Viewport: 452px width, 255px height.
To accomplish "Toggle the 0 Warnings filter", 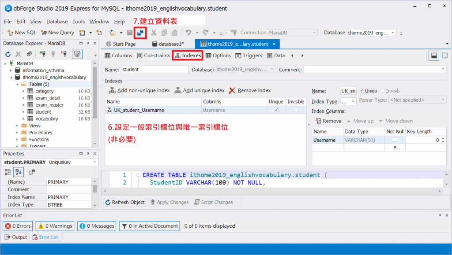I will (55, 226).
